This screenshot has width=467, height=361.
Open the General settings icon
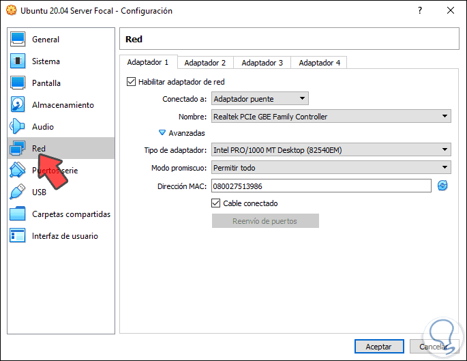pyautogui.click(x=18, y=40)
